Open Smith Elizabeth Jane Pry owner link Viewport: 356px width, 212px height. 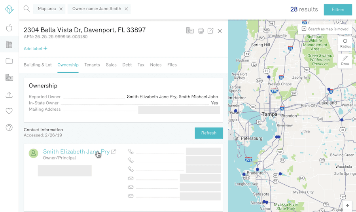(76, 151)
